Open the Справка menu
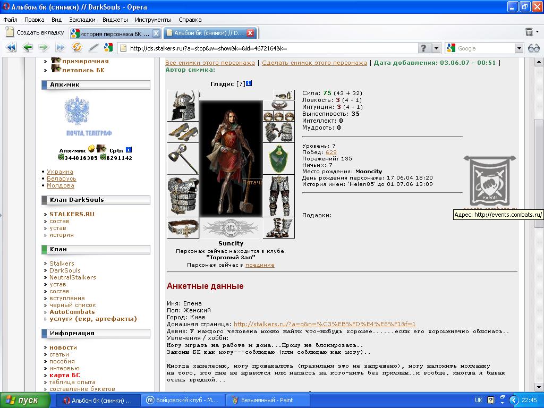 coord(190,20)
